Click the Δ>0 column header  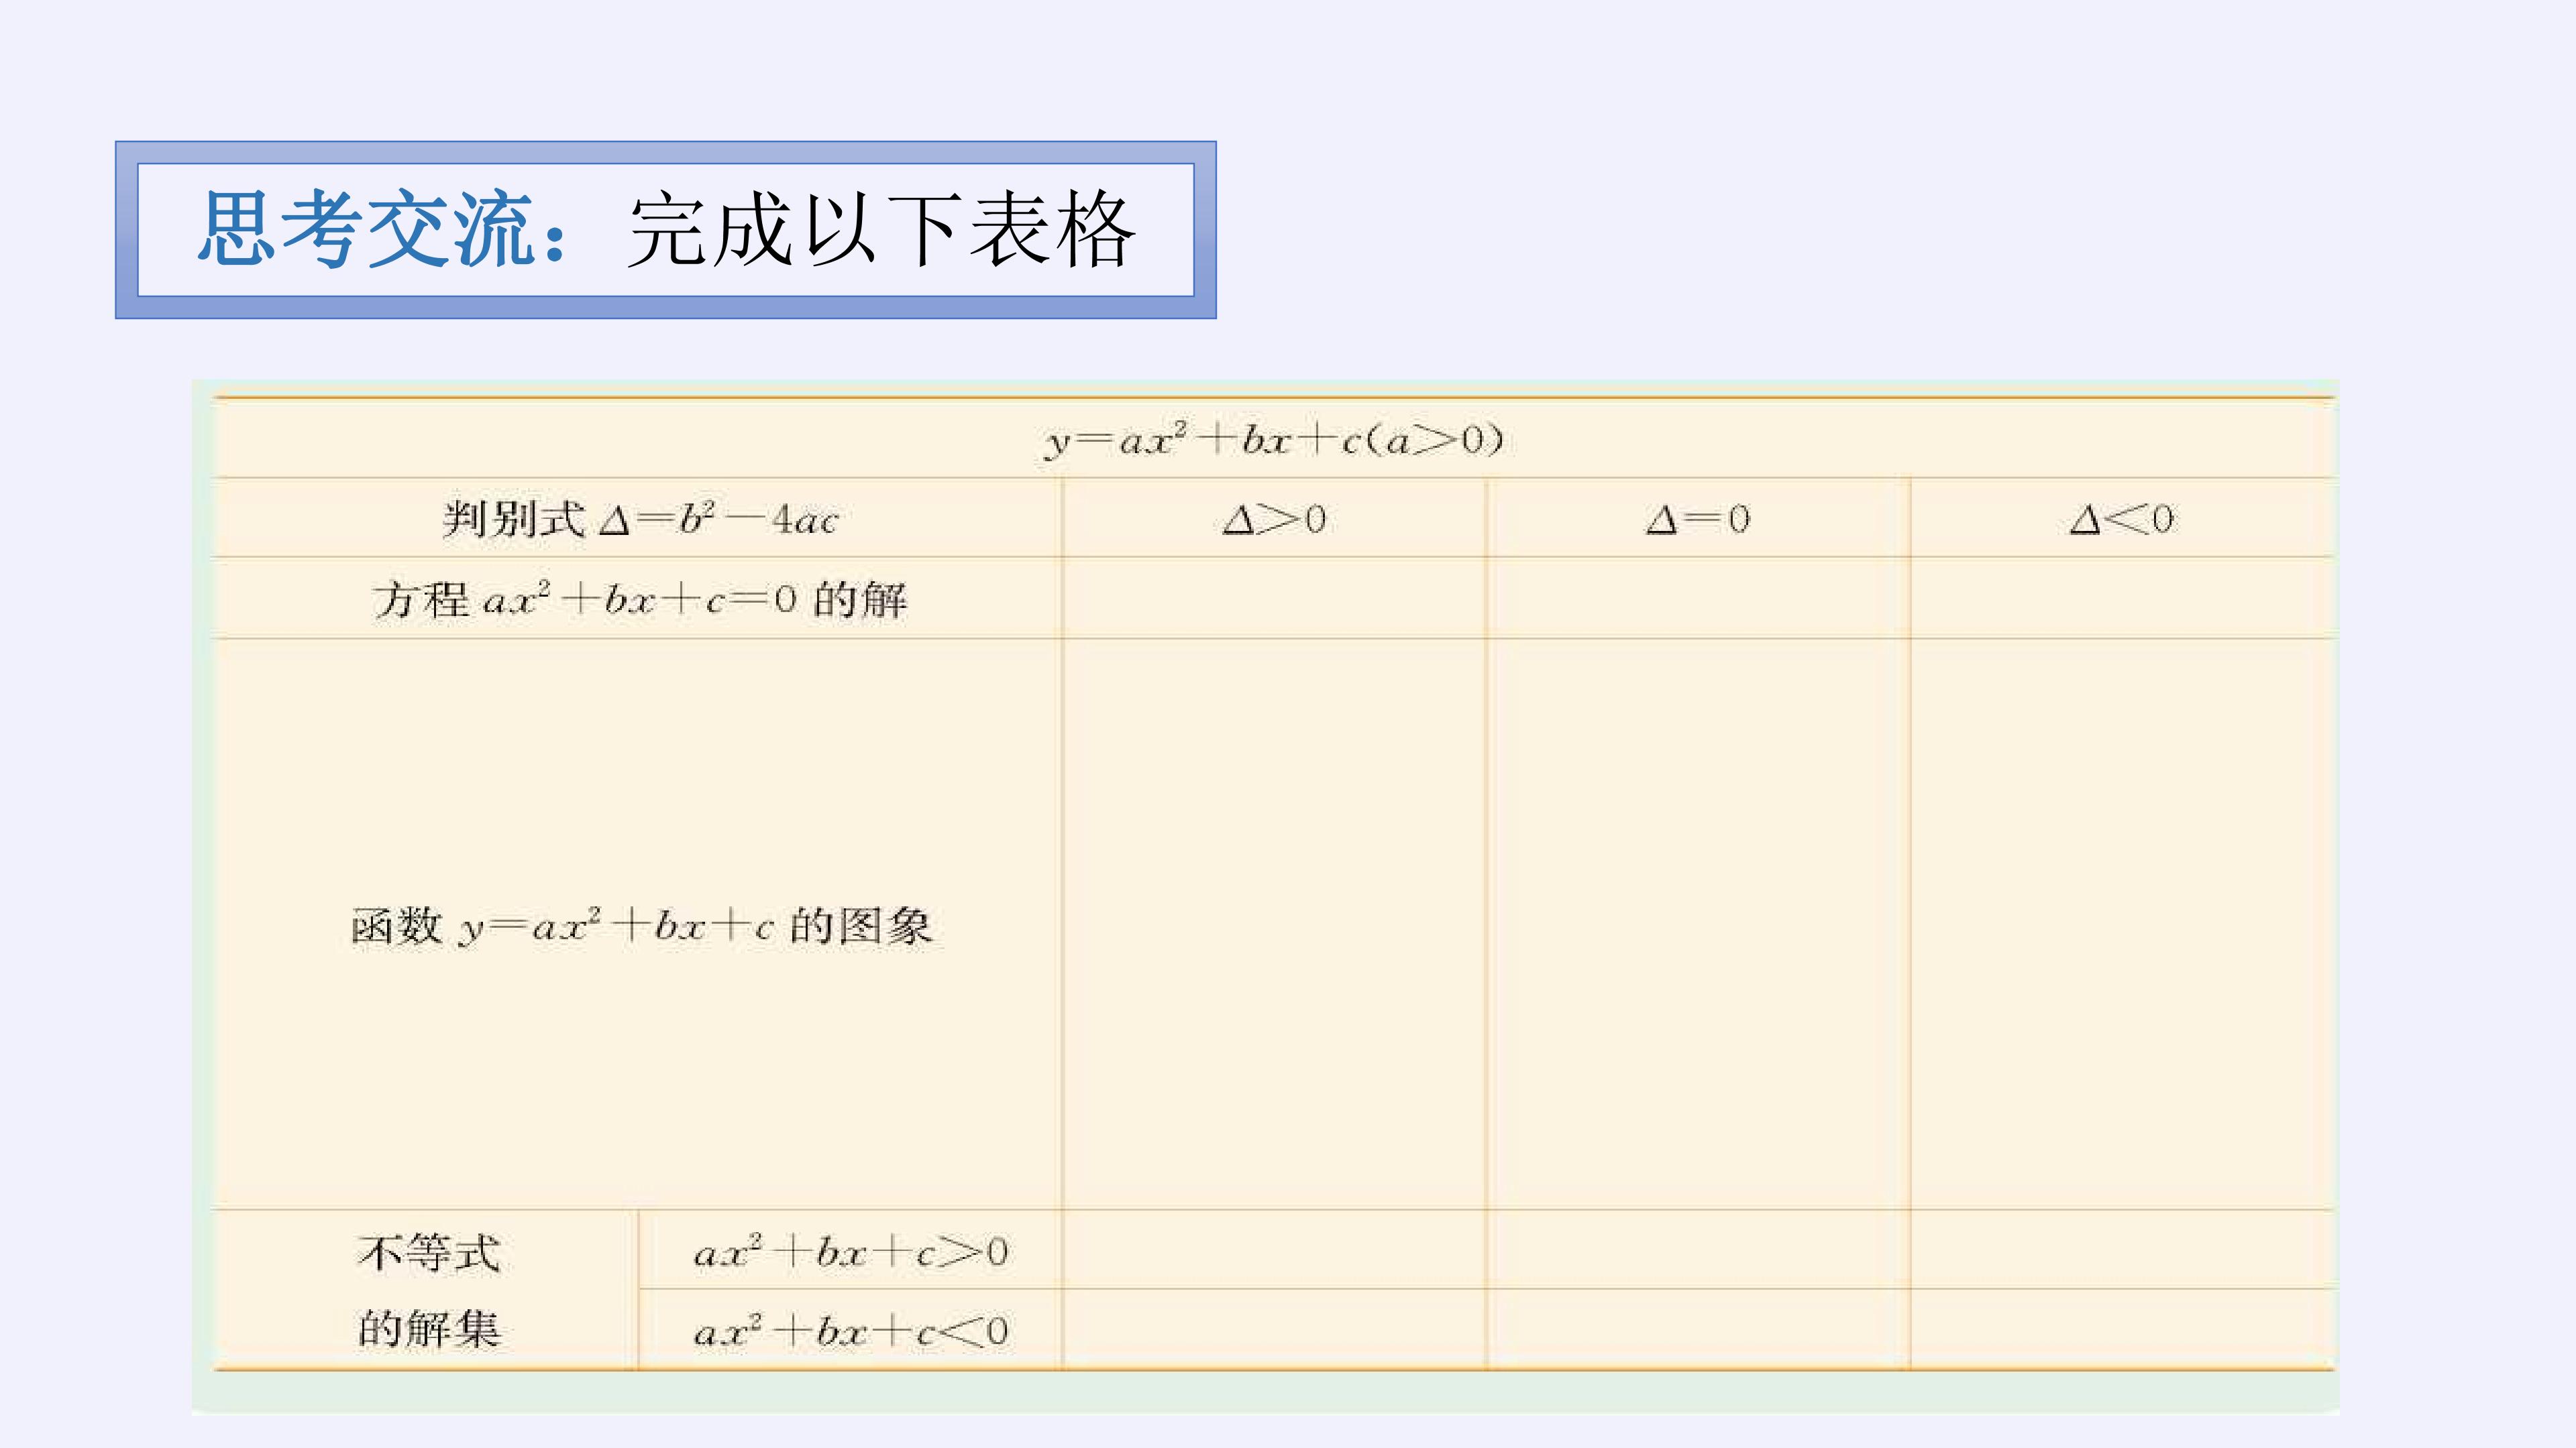coord(1274,519)
